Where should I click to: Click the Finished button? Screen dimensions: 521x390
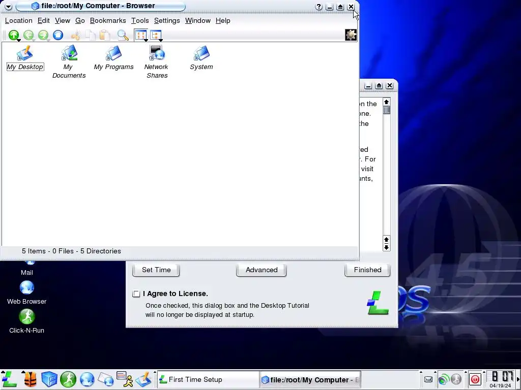(367, 270)
